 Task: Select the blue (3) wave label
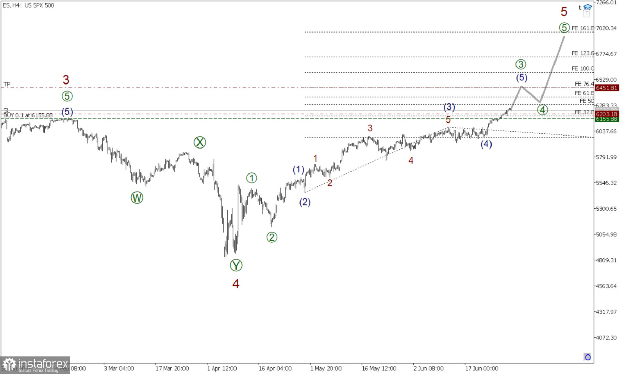[x=449, y=107]
